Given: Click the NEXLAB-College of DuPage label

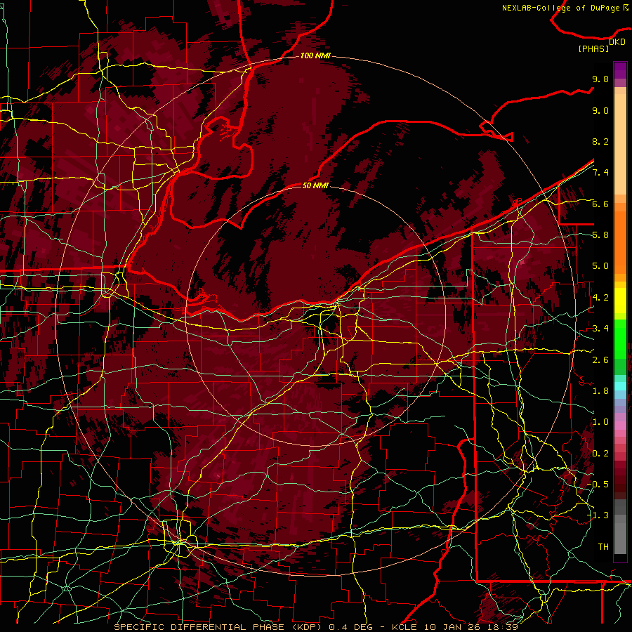Looking at the screenshot, I should (x=565, y=8).
